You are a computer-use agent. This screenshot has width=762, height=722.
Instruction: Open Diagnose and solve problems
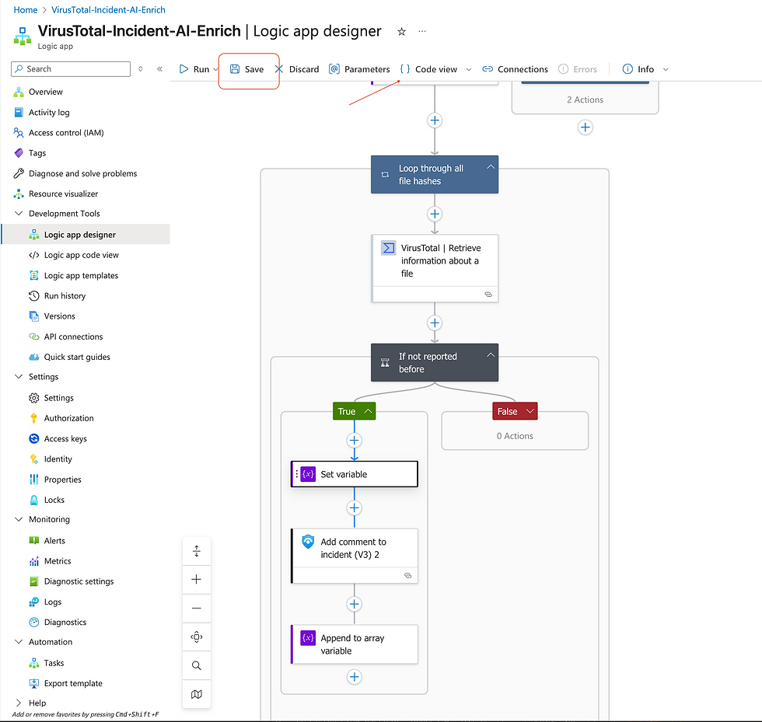(x=82, y=173)
